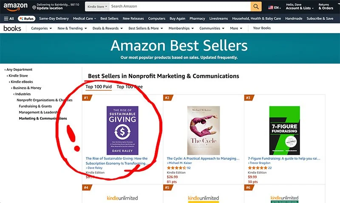Screen dimensions: 340x203
Task: Click the Update location pin icon
Action: point(34,8)
